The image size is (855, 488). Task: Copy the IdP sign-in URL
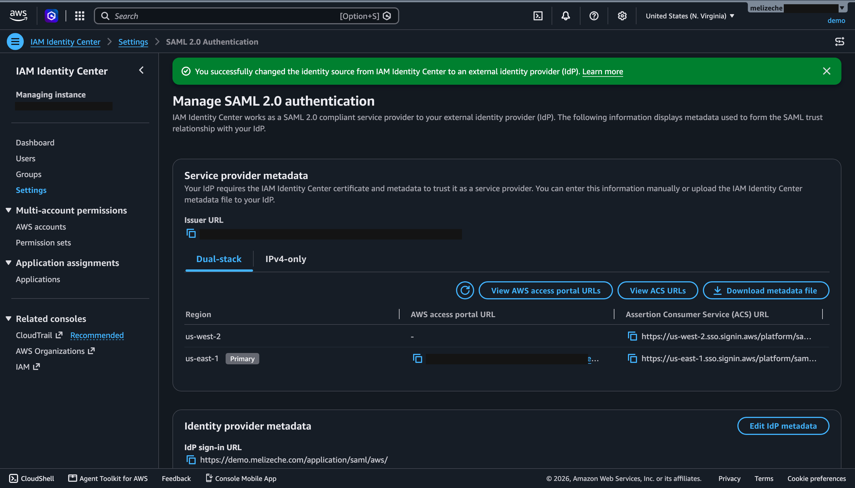191,459
